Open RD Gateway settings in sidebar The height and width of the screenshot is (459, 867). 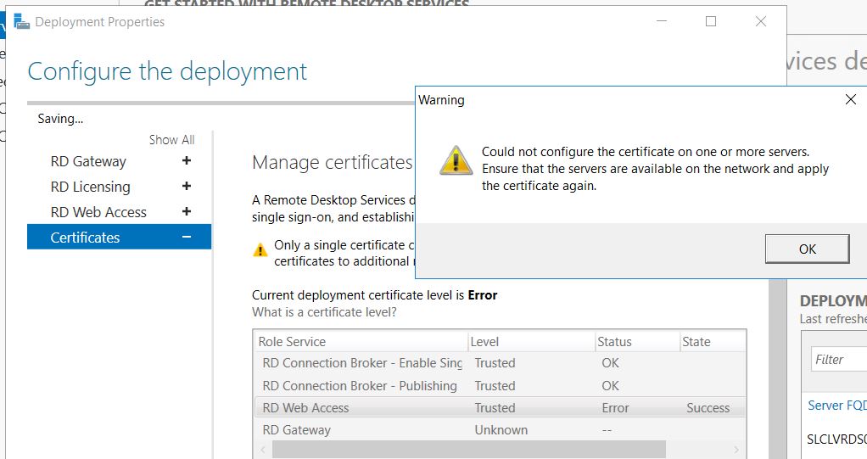88,161
